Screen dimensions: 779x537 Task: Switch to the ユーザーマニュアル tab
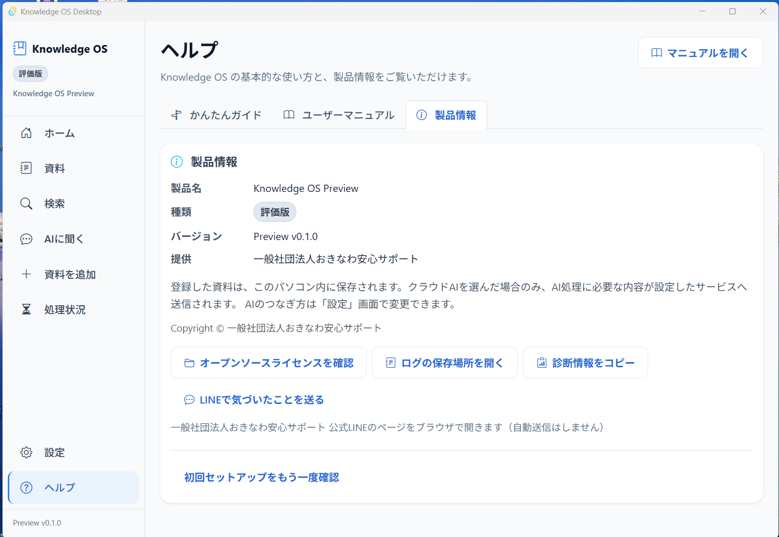[339, 115]
